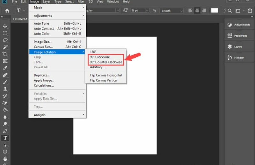Select the Frame tool

coord(5,61)
